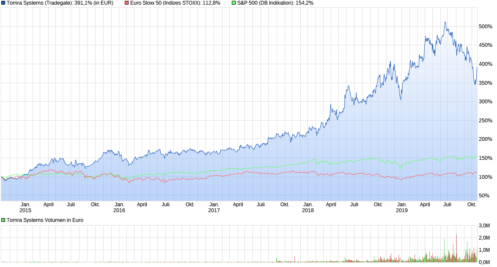Click the 'Okt.' label before Jan. 2019

[379, 205]
